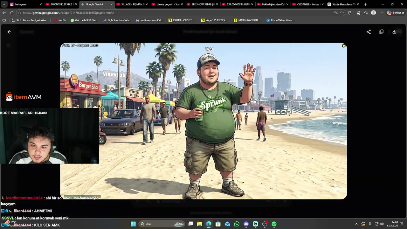
Task: Open the browser extensions menu
Action: pyautogui.click(x=350, y=13)
